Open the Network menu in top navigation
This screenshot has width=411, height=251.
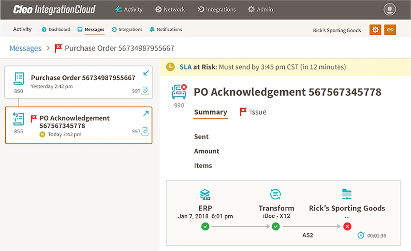point(170,10)
